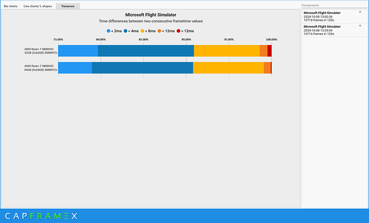Toggle the < 12ms legend entry
Image resolution: width=369 pixels, height=223 pixels.
pos(166,31)
